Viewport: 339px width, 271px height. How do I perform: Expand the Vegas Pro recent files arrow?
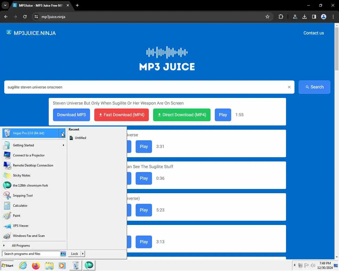click(x=62, y=133)
